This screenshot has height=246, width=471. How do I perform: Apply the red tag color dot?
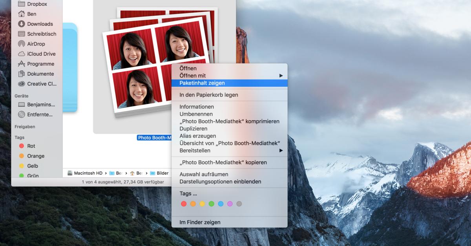(x=184, y=204)
